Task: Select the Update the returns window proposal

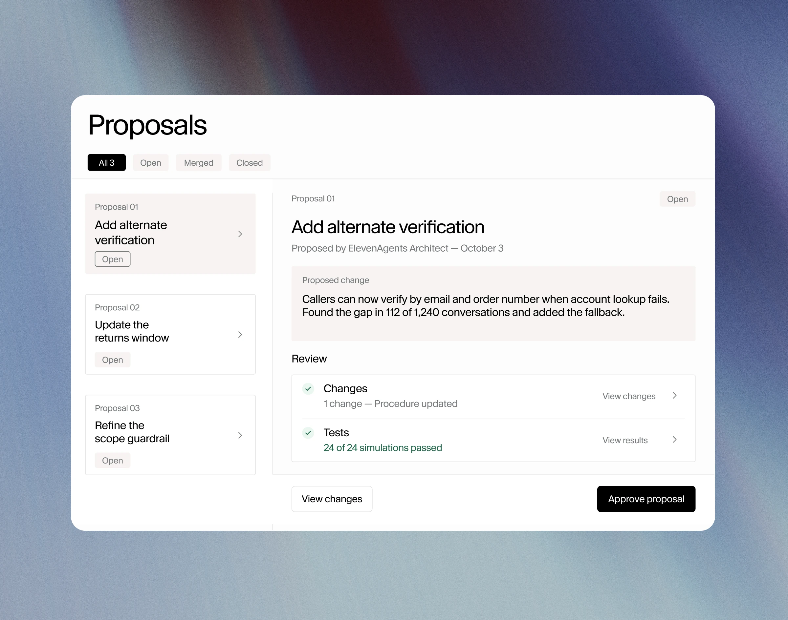Action: pyautogui.click(x=170, y=334)
